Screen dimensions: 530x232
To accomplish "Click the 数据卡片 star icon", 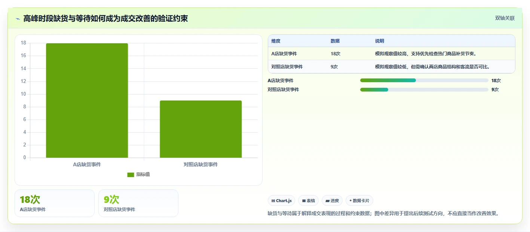I will [x=350, y=201].
